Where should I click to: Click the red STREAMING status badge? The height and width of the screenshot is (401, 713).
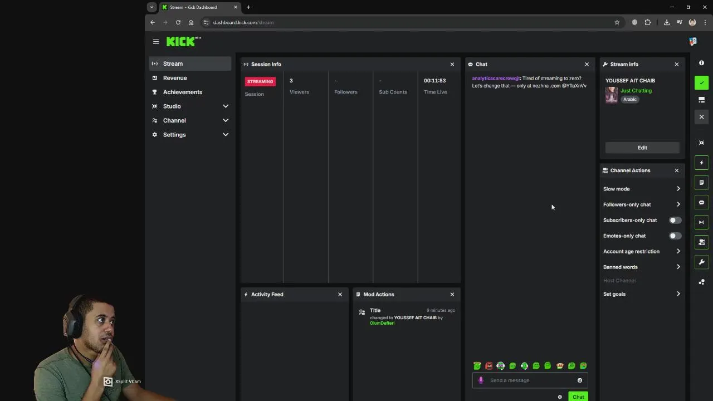(260, 81)
